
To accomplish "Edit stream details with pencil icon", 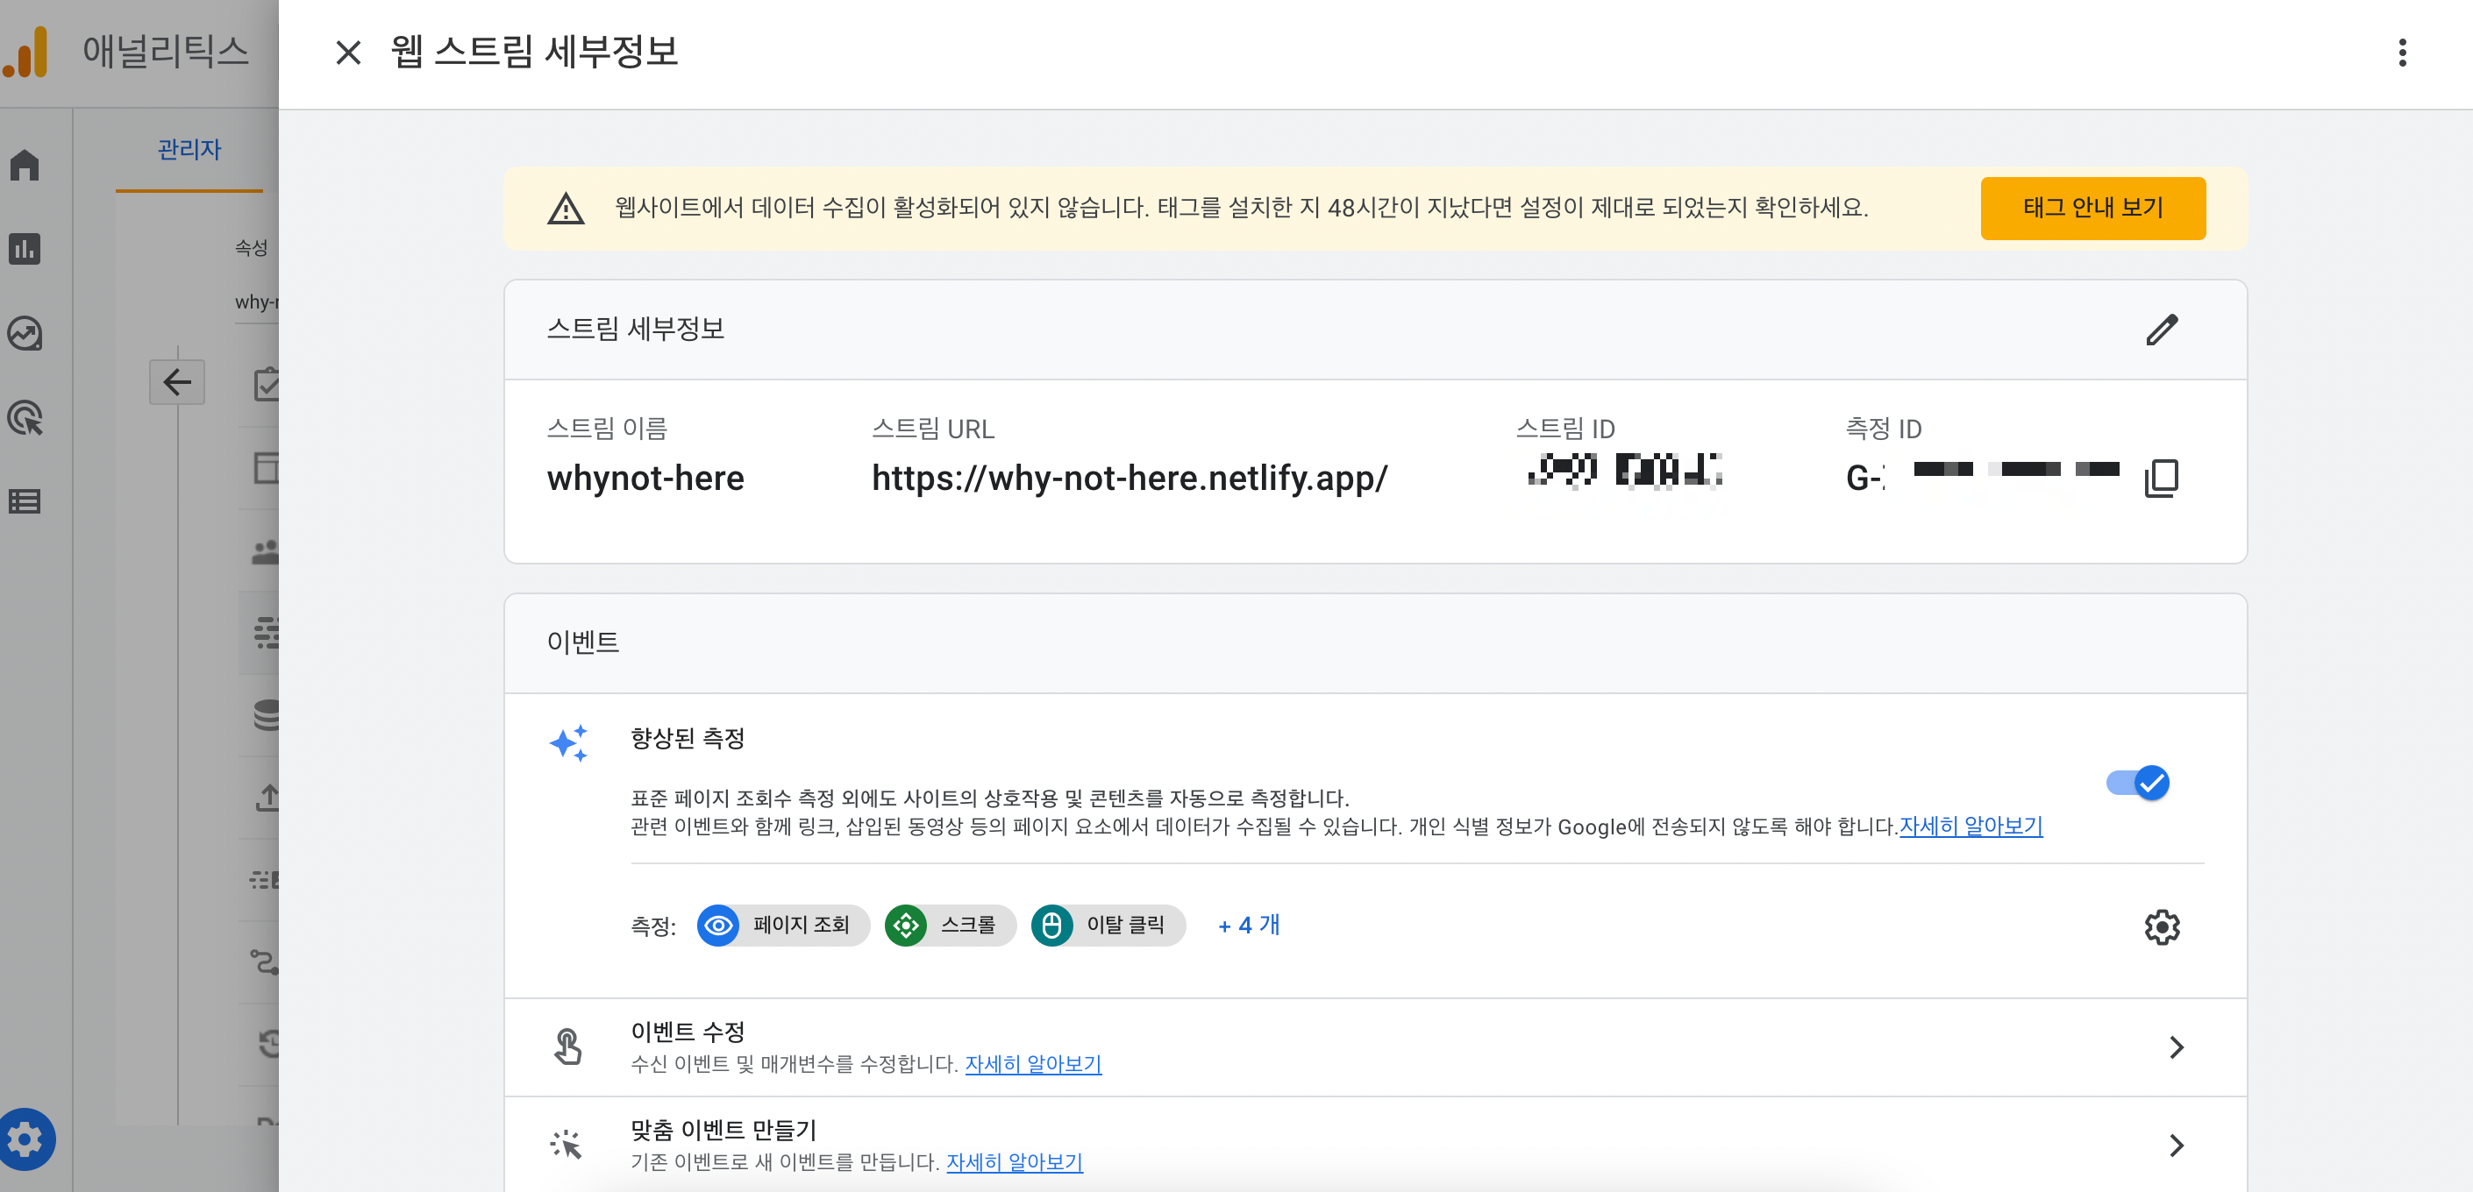I will (x=2161, y=330).
